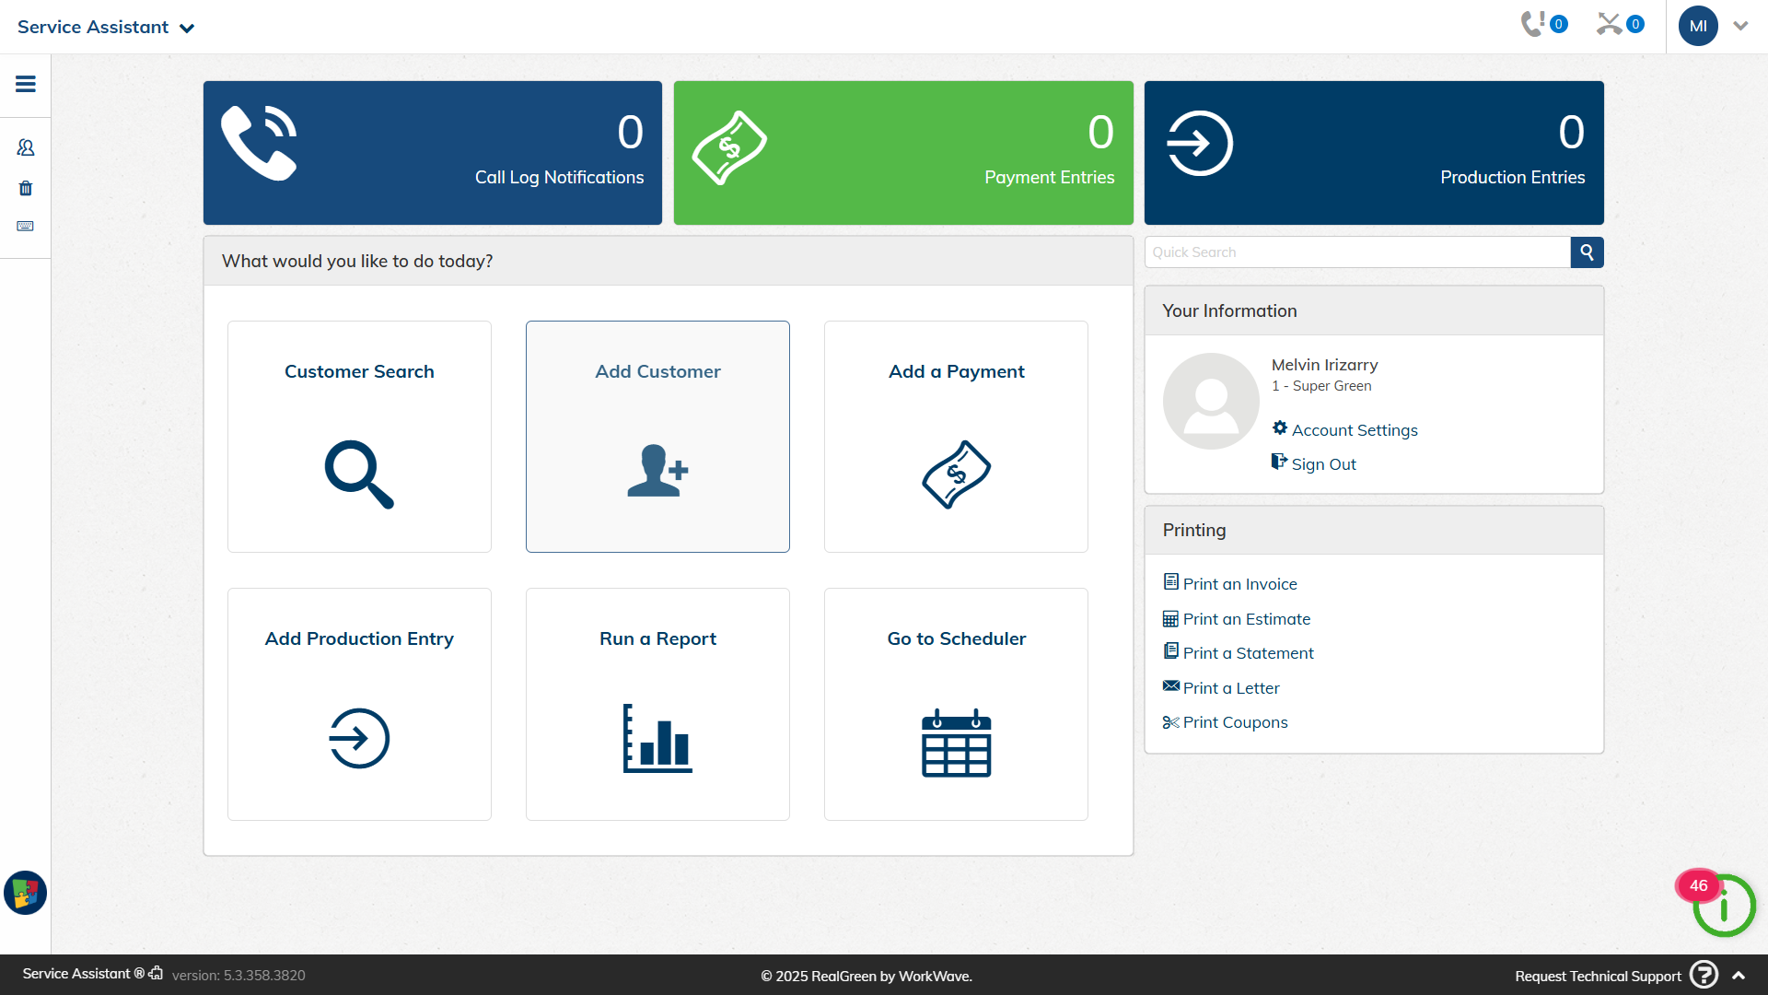Click the Print an Invoice link

click(1239, 584)
